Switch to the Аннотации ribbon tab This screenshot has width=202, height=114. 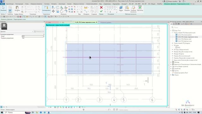click(x=62, y=4)
